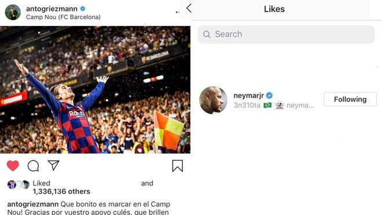Click the liker avatars beside Liked

(19, 185)
